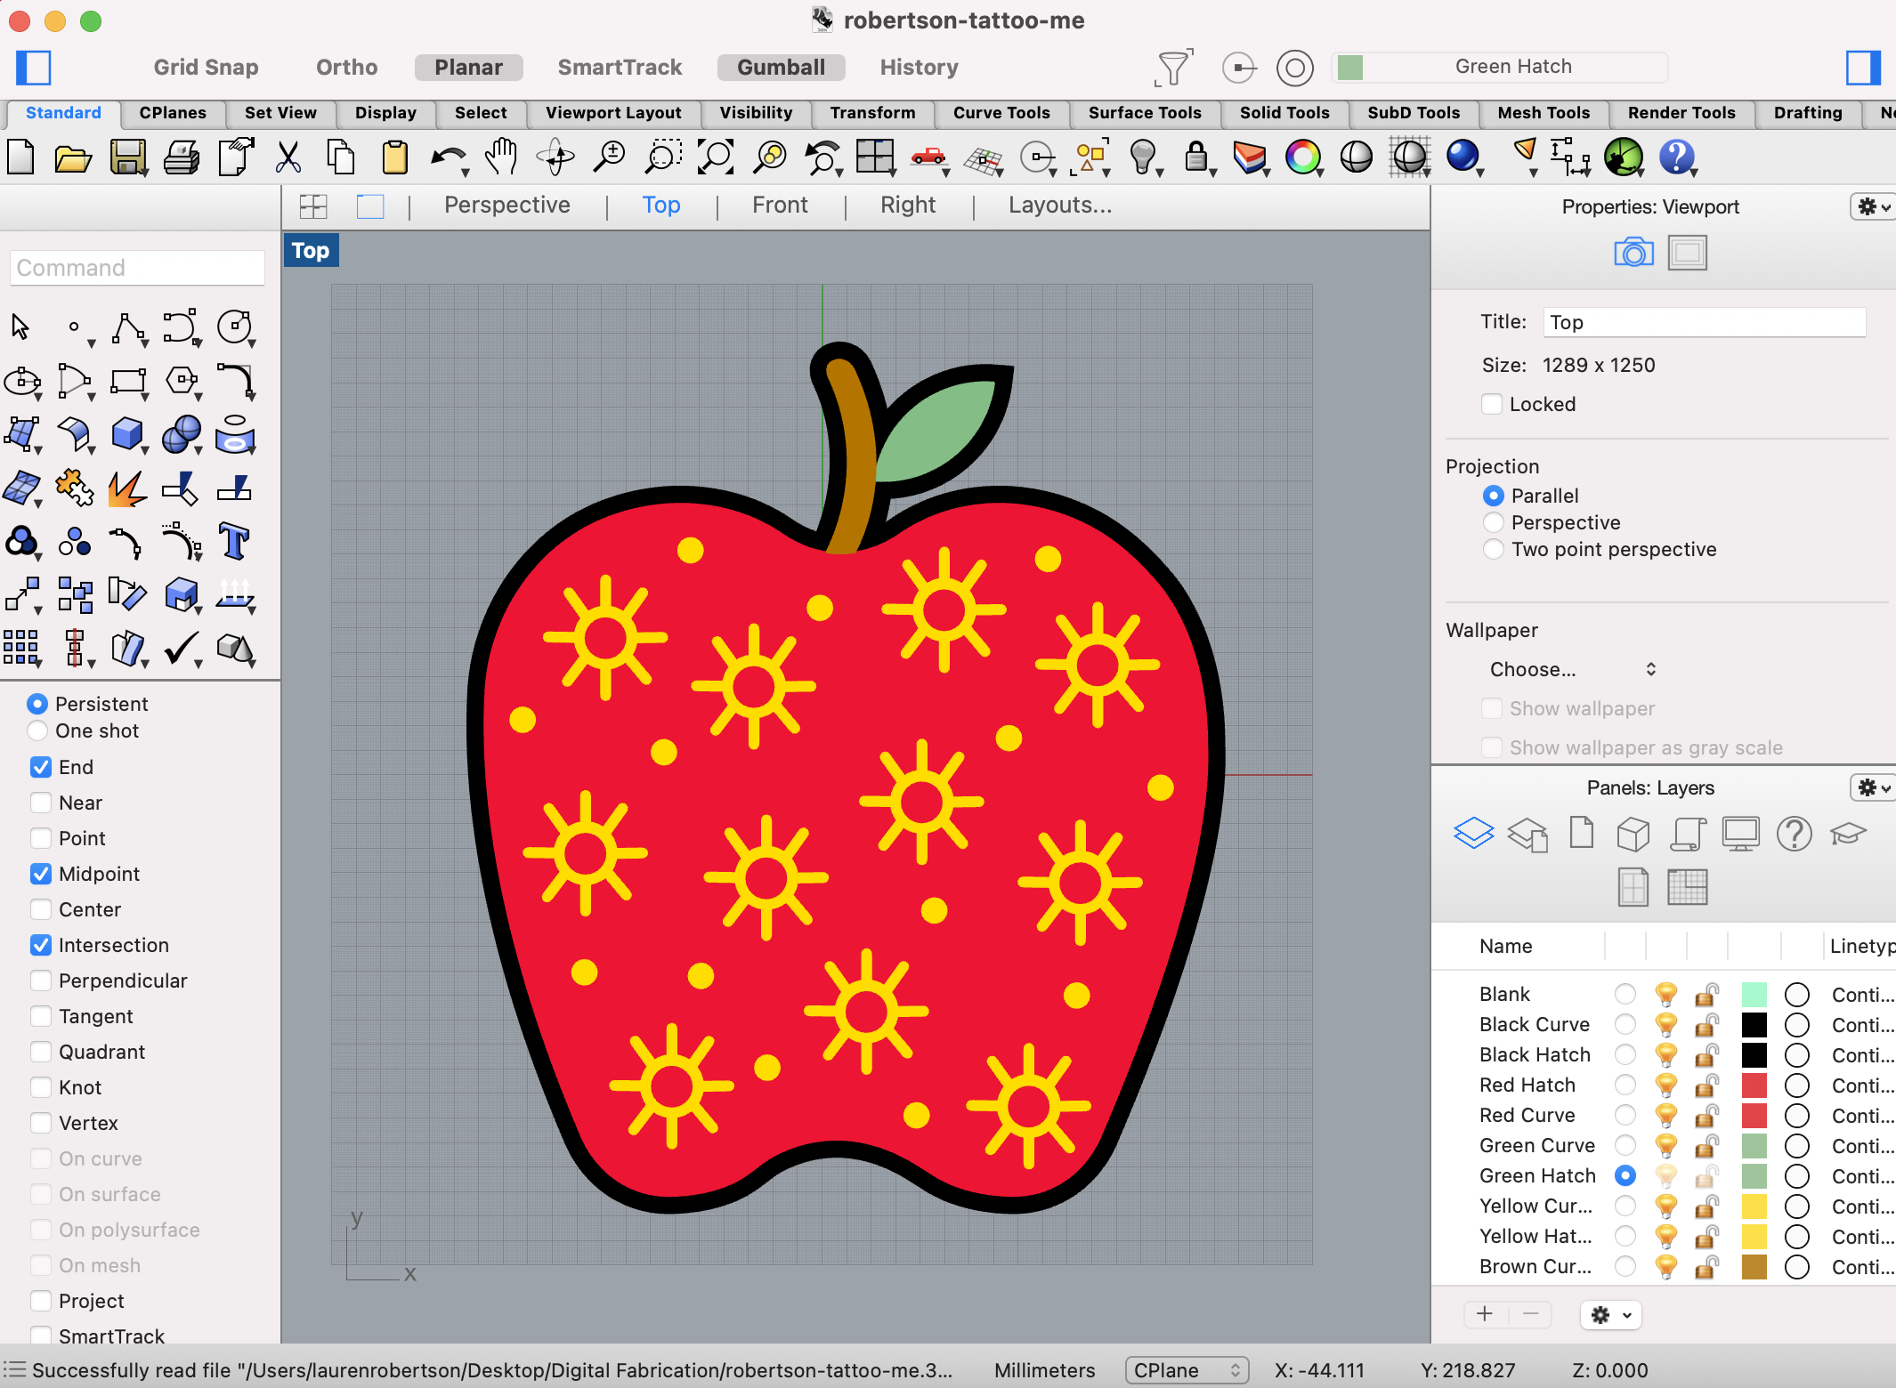
Task: Switch to the Perspective viewport tab
Action: click(506, 206)
